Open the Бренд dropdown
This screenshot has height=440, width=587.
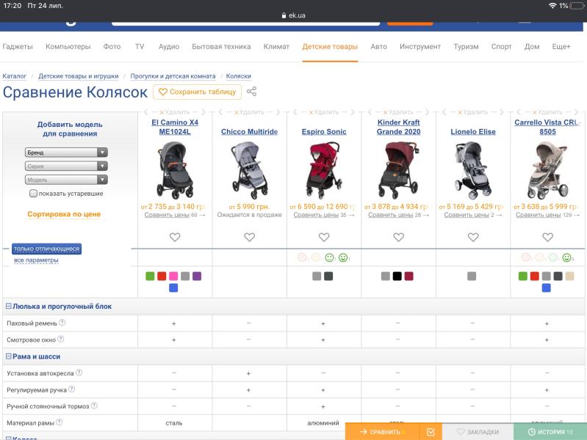[x=66, y=152]
